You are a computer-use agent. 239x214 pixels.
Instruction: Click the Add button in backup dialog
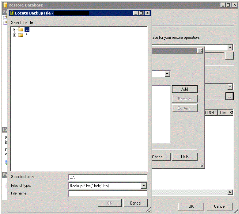point(185,89)
